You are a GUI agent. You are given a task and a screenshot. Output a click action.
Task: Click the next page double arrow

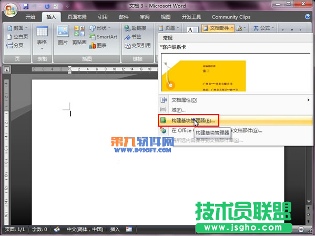pyautogui.click(x=309, y=221)
